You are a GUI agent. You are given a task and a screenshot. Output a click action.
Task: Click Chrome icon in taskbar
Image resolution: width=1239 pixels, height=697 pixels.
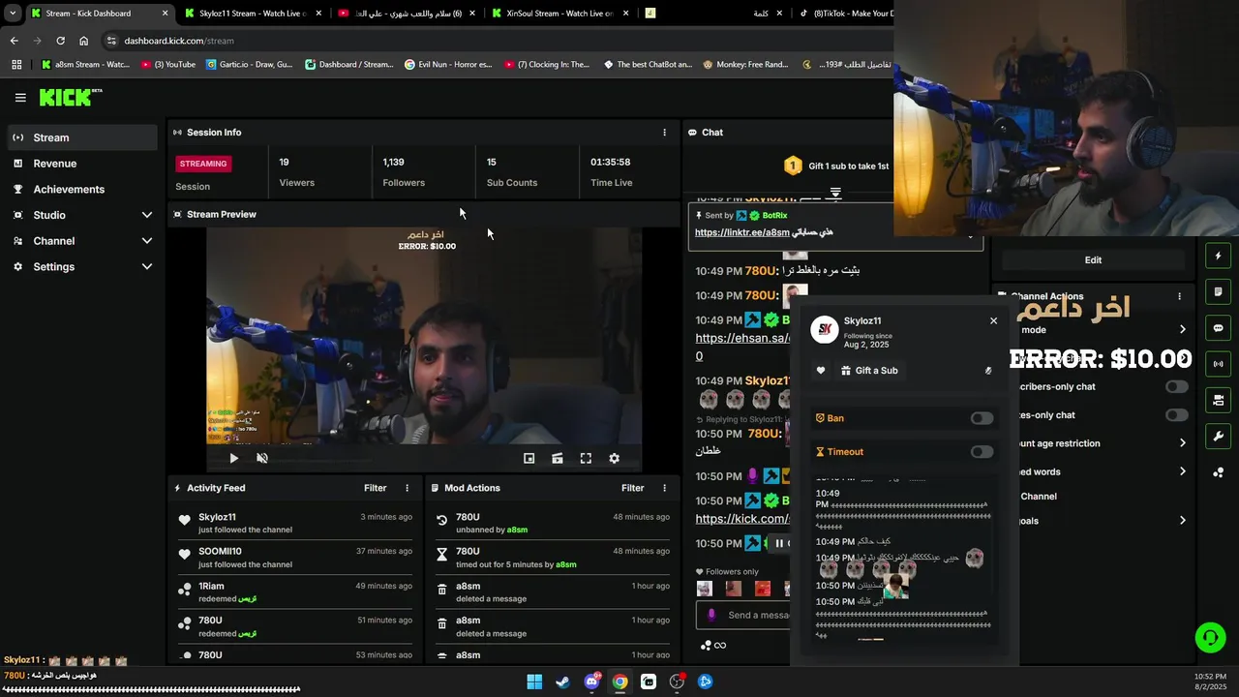[619, 682]
